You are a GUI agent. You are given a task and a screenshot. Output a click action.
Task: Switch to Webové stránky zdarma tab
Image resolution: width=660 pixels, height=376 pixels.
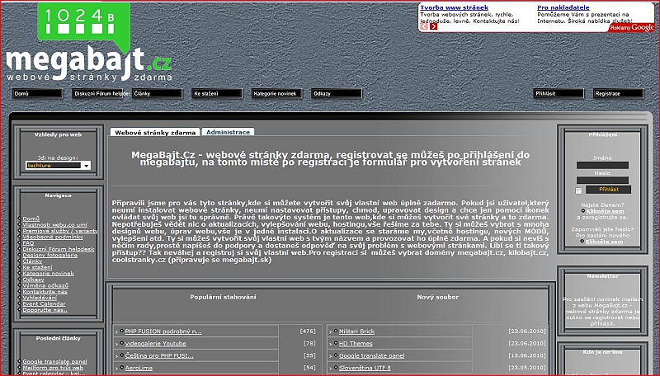pyautogui.click(x=155, y=133)
